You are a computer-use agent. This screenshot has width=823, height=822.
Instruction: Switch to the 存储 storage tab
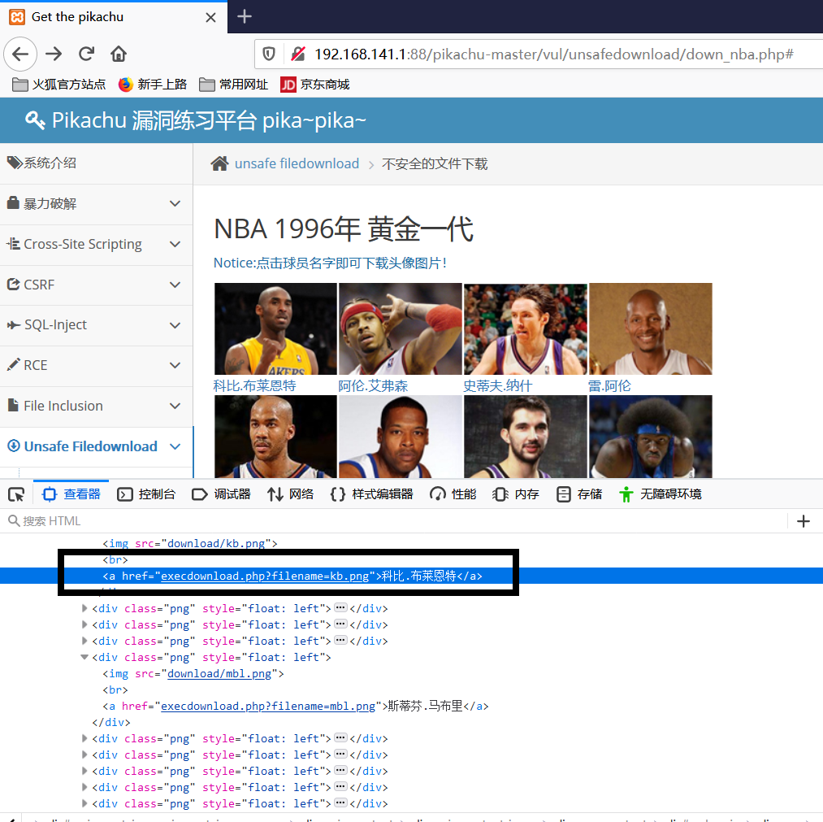coord(579,494)
